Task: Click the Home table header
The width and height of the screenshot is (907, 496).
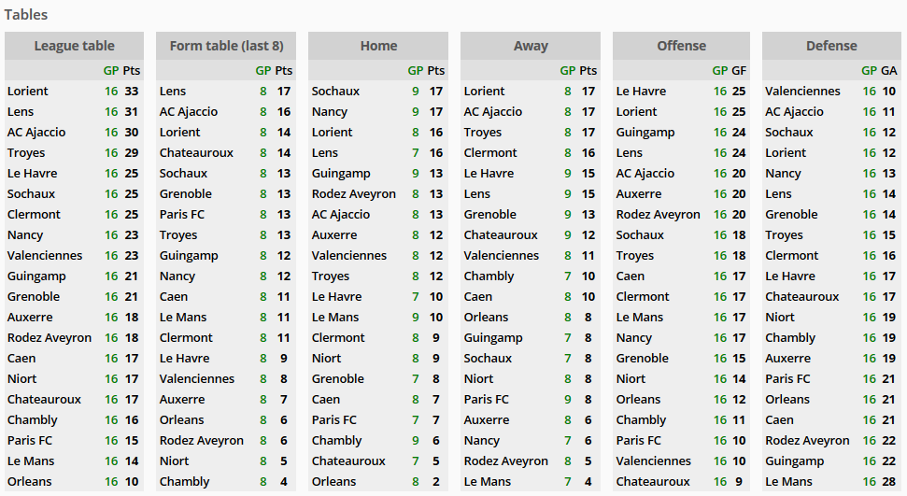Action: click(x=378, y=46)
